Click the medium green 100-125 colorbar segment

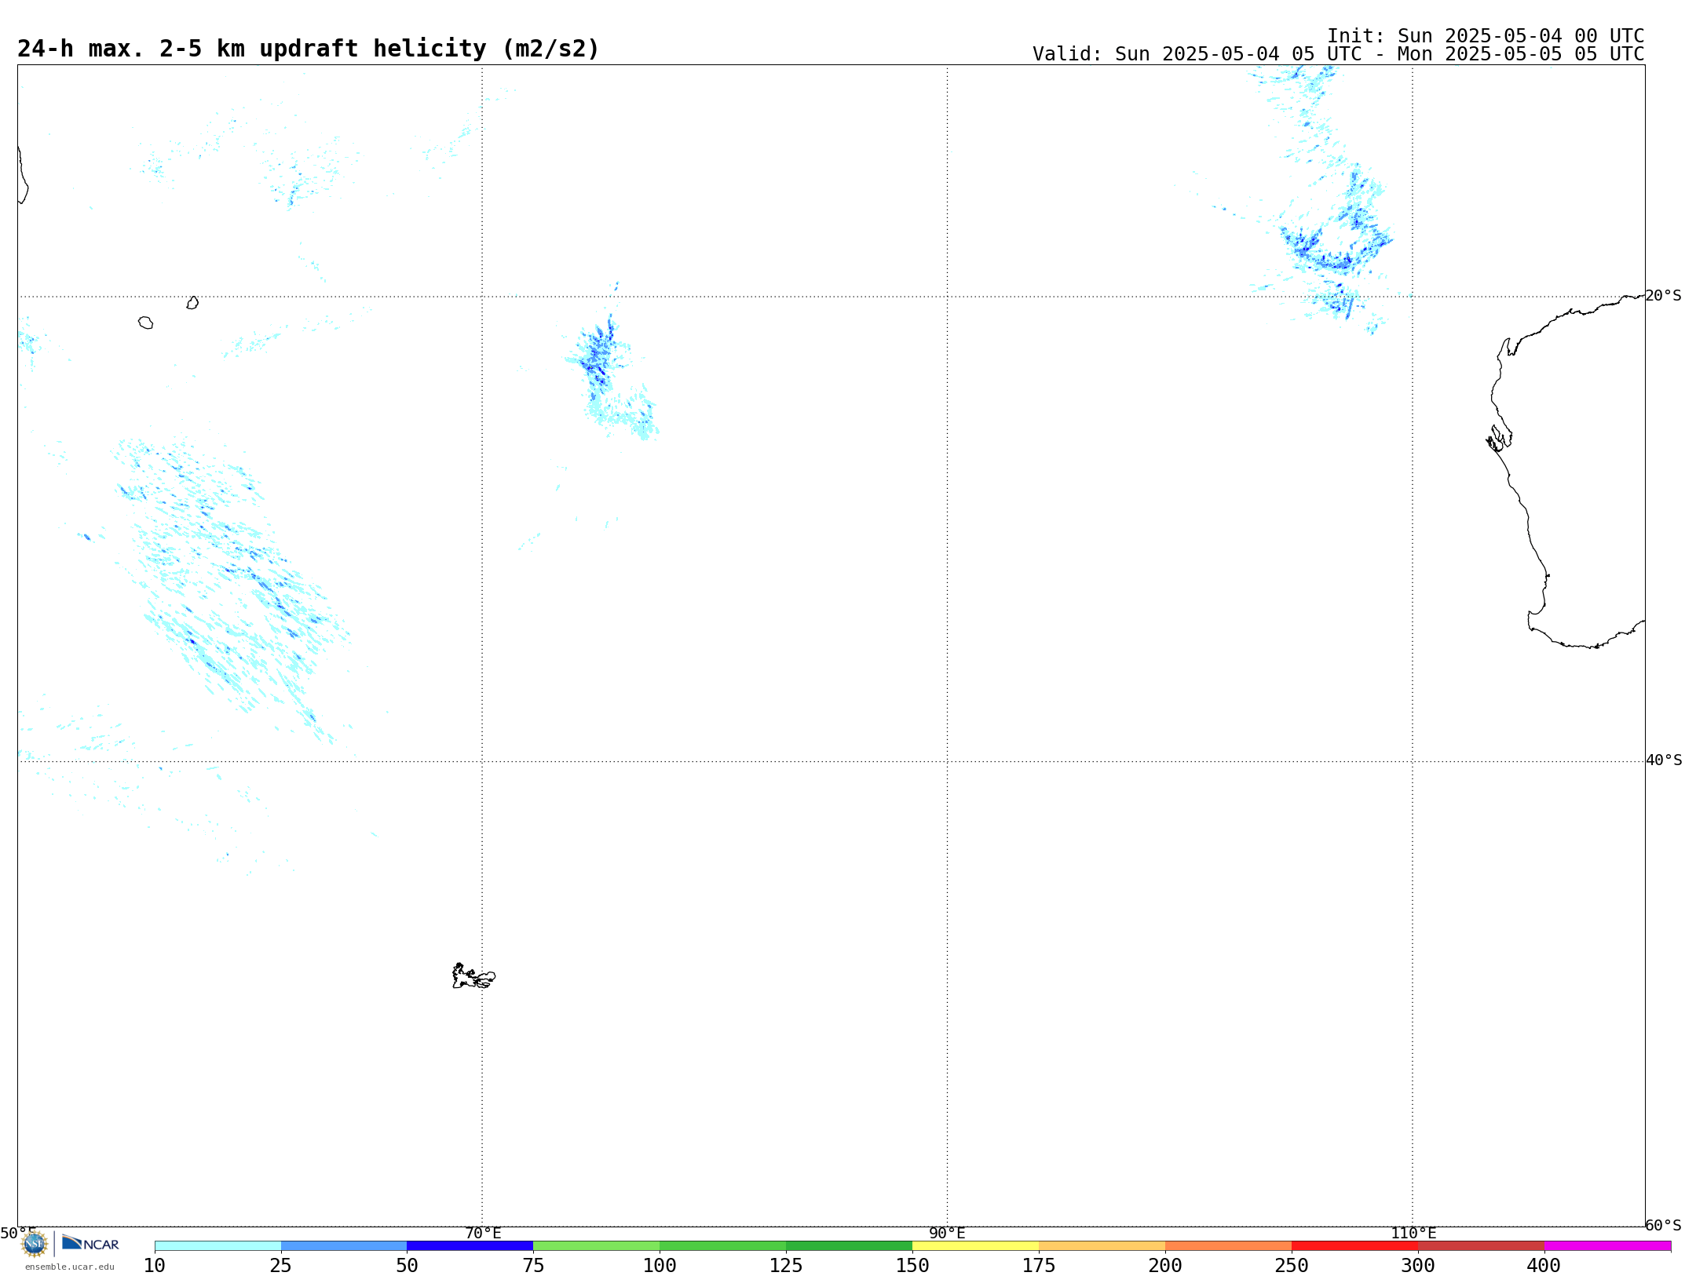point(722,1246)
